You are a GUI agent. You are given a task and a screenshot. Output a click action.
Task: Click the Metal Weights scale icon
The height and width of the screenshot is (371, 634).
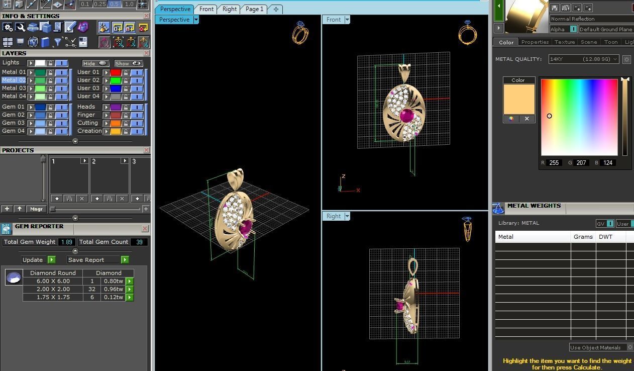coord(498,208)
